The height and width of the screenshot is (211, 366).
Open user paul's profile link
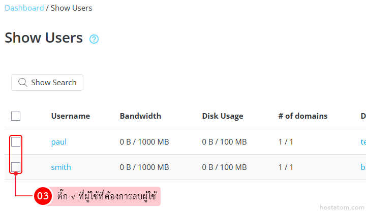pos(59,142)
